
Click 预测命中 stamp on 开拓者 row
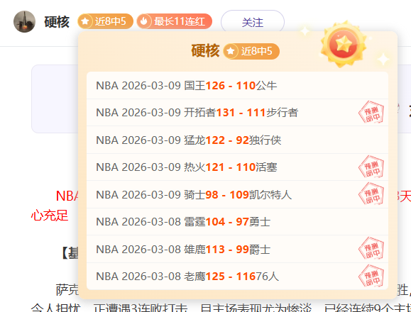[x=371, y=112]
